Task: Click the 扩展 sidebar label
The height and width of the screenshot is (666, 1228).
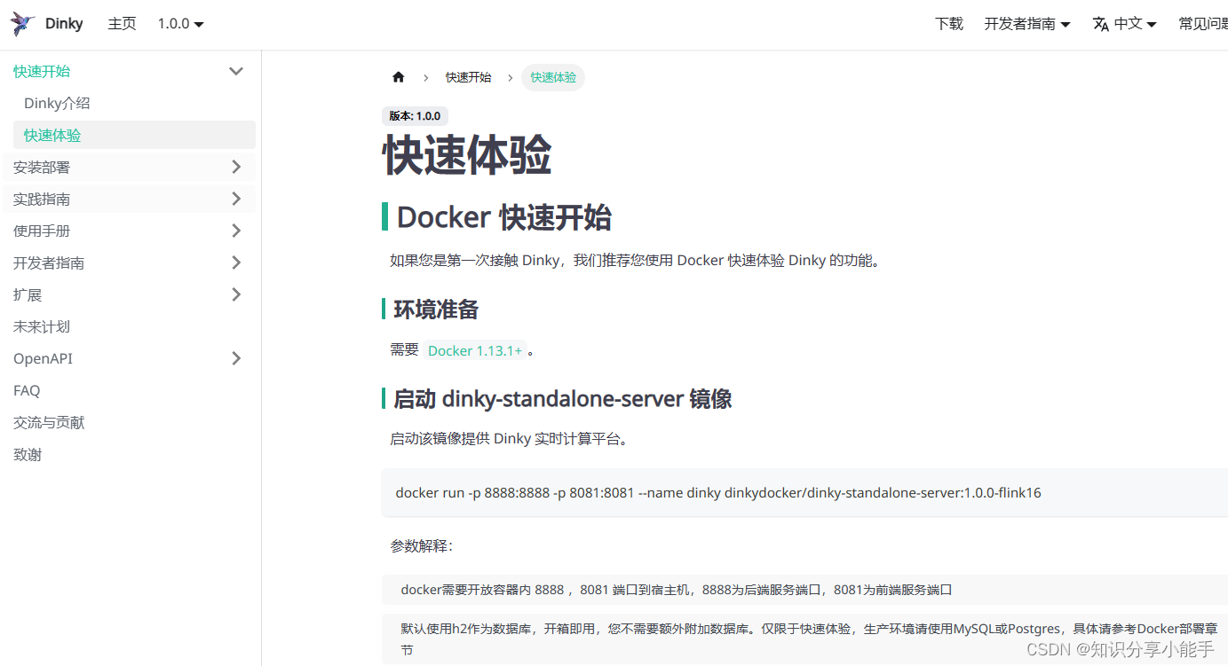Action: (28, 294)
